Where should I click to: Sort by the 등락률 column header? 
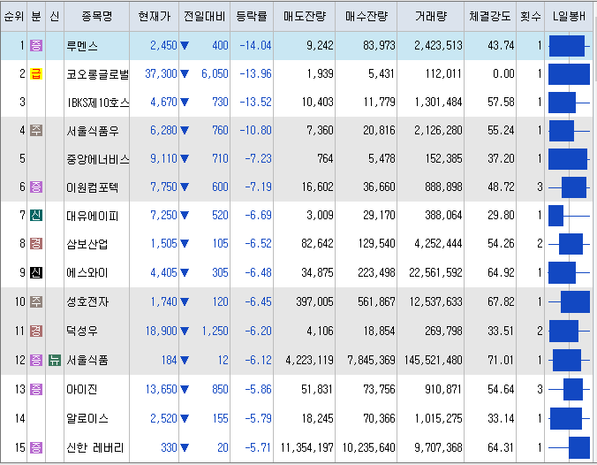coord(252,17)
